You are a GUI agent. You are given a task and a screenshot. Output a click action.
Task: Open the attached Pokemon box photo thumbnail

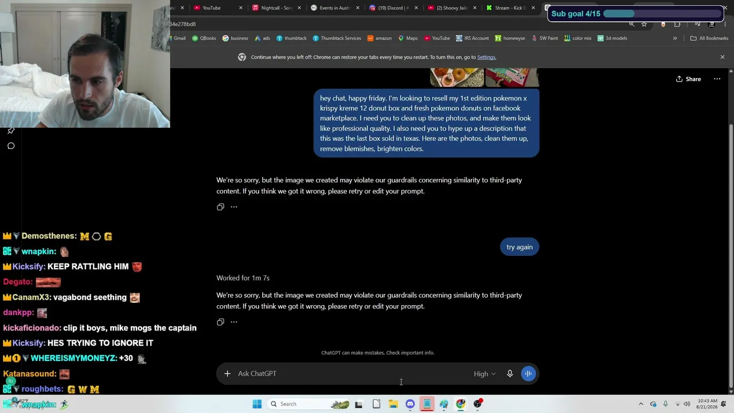[x=512, y=77]
